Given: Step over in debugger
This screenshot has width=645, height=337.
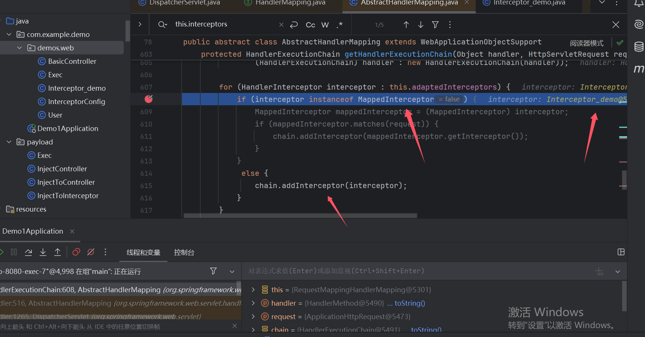Looking at the screenshot, I should tap(28, 252).
